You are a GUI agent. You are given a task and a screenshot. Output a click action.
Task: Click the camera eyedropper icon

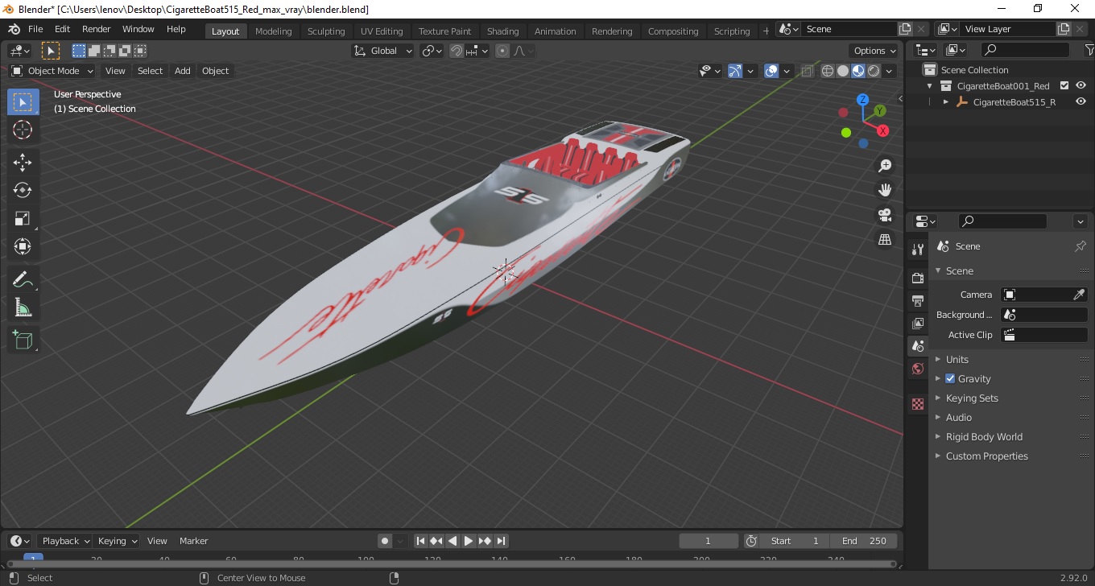tap(1080, 295)
